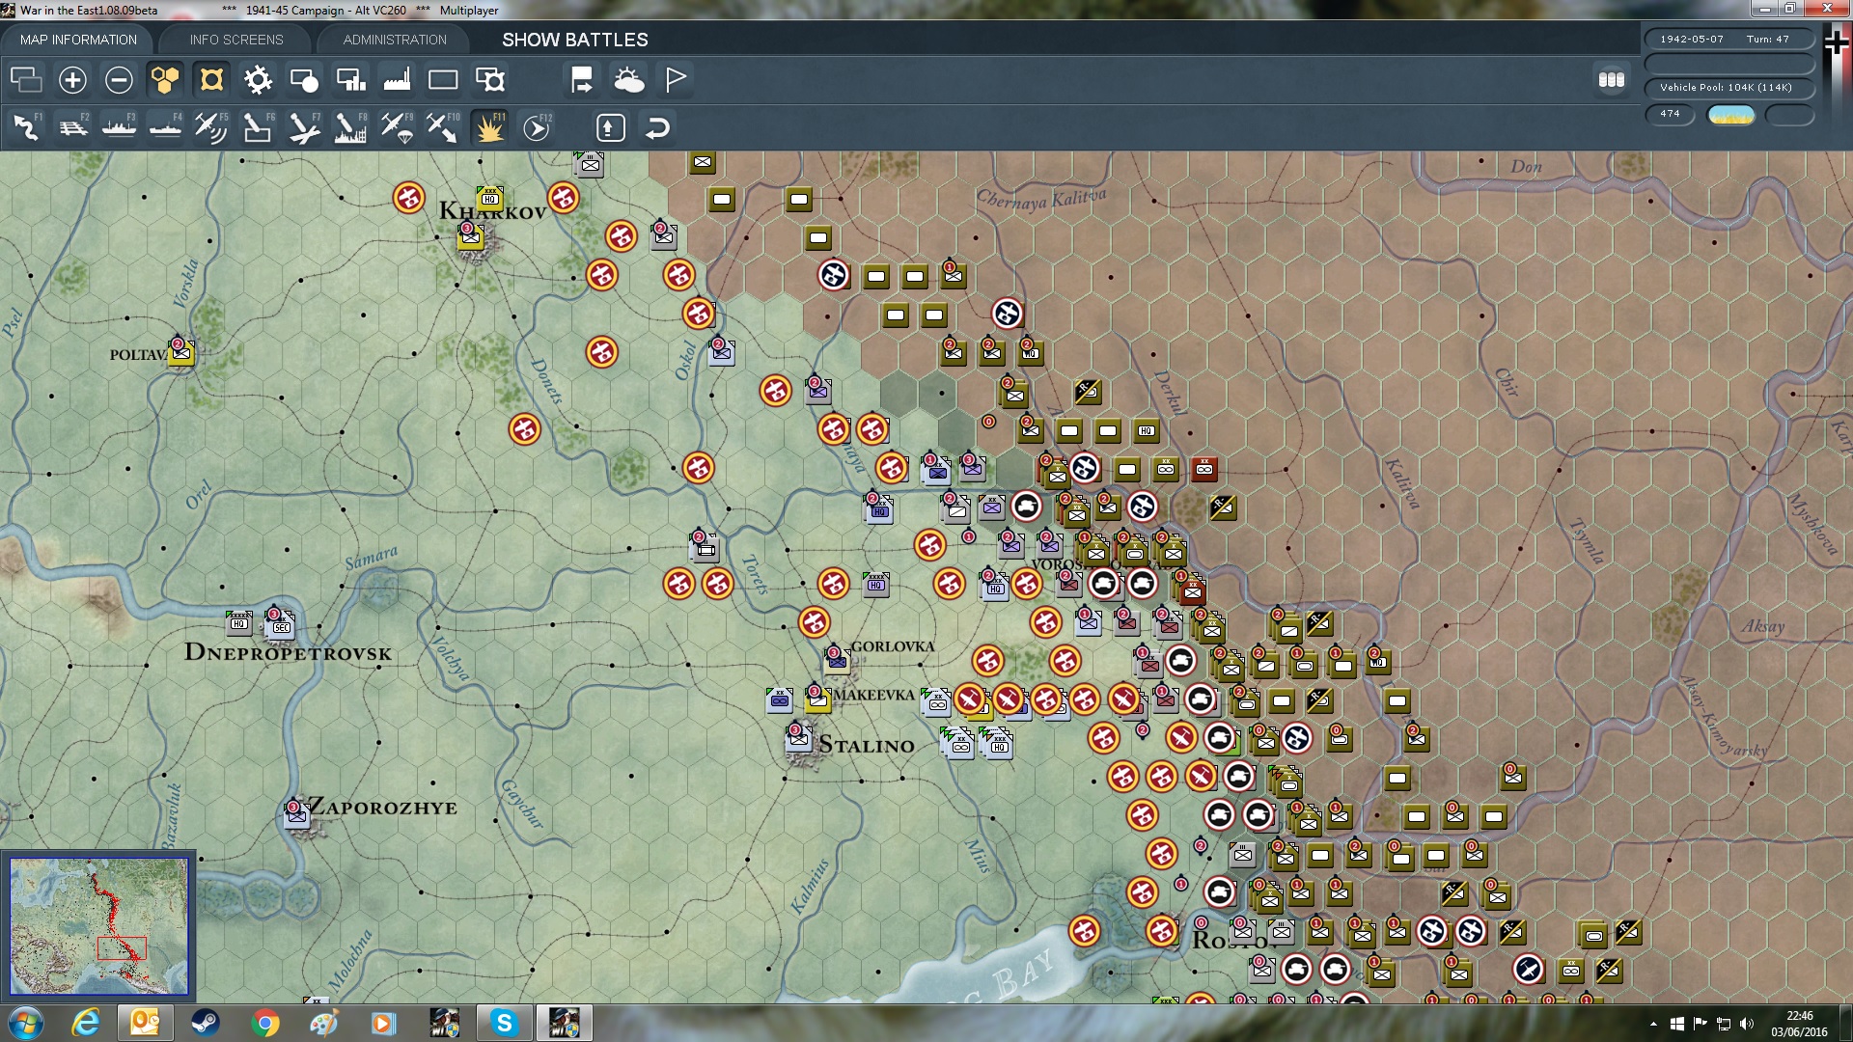1853x1042 pixels.
Task: Open the MAP INFORMATION tab
Action: coord(78,40)
